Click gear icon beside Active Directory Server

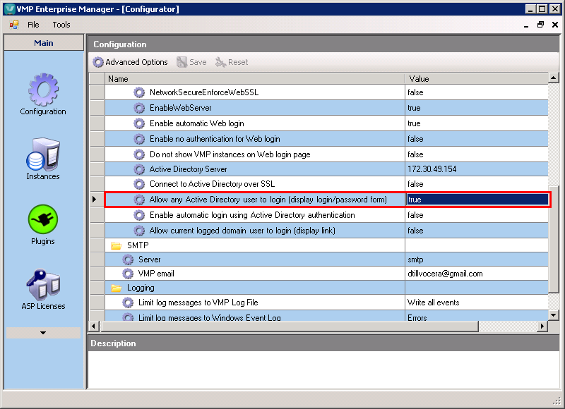click(139, 169)
